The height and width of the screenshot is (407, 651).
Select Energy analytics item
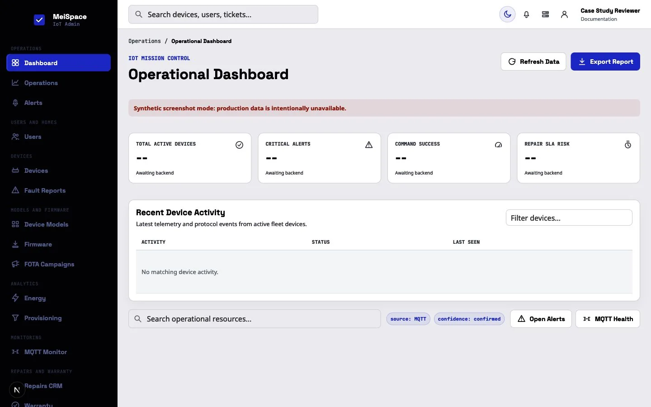coord(58,298)
